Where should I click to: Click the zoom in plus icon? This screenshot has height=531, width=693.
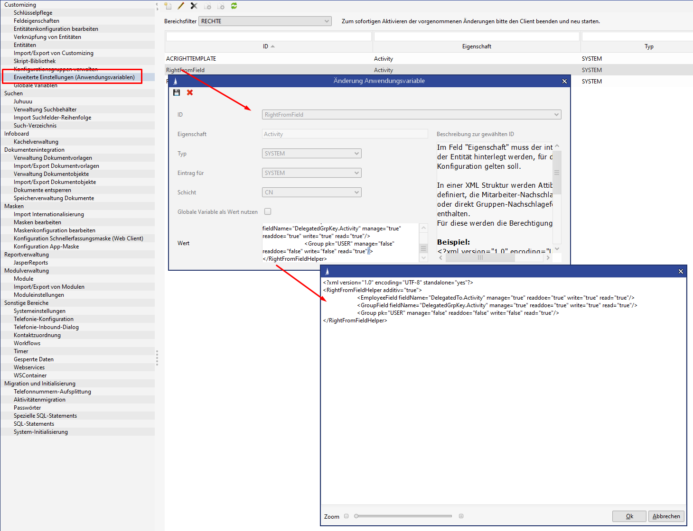461,516
